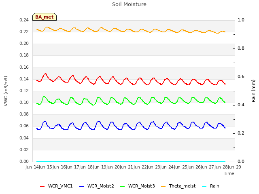Toggle WCR_Moist2 series via legend entry
The height and width of the screenshot is (194, 259).
click(x=97, y=186)
